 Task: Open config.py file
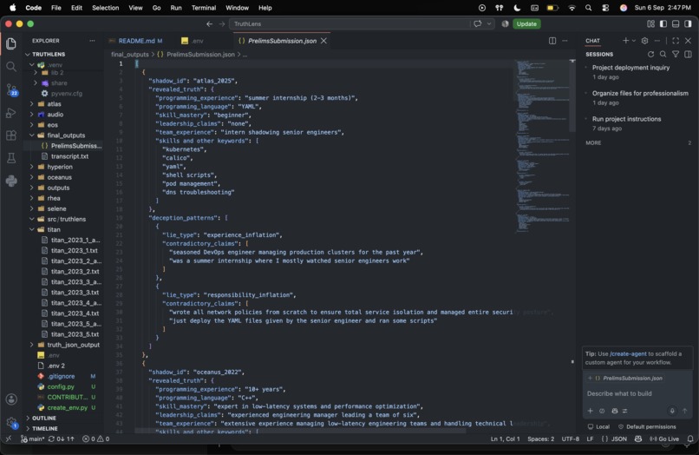[61, 386]
